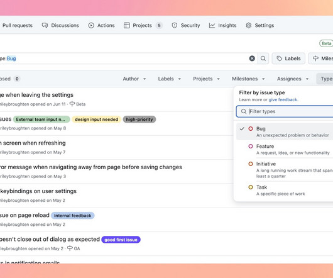This screenshot has width=333, height=278.
Task: Click the milestone icon next to GA
Action: point(70,248)
